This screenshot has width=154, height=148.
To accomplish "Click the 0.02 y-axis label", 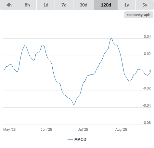I will pos(147,54).
